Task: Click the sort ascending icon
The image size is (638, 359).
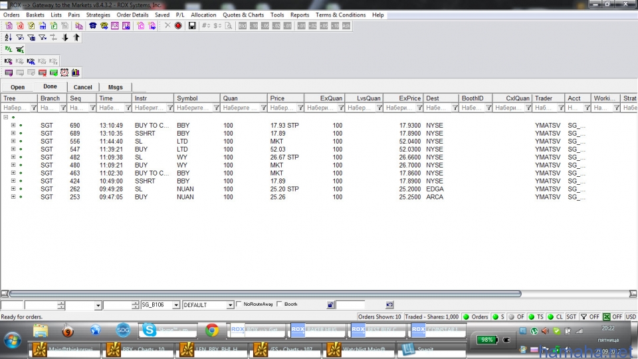Action: [x=8, y=37]
